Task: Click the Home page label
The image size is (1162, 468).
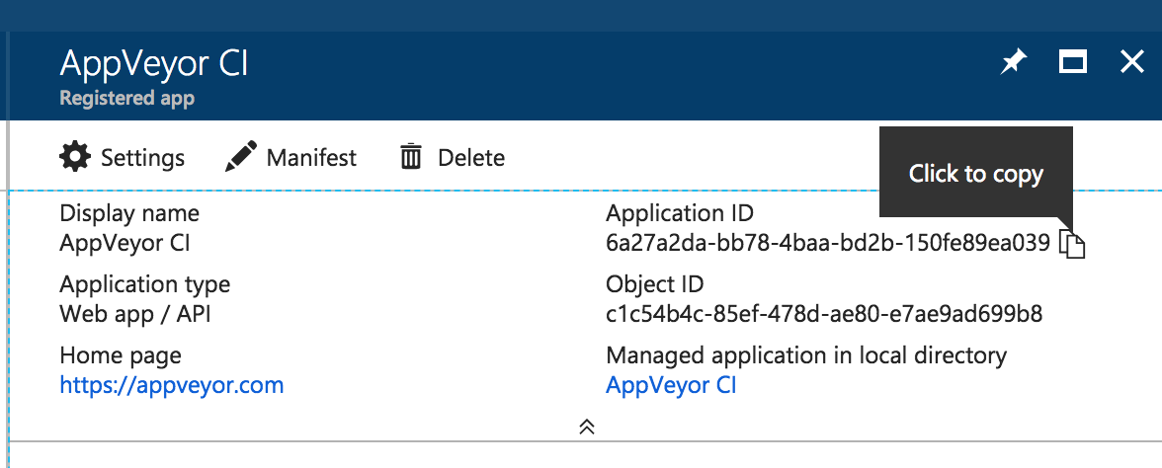Action: click(121, 355)
